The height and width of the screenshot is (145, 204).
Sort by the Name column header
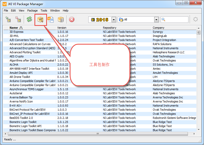click(x=32, y=28)
